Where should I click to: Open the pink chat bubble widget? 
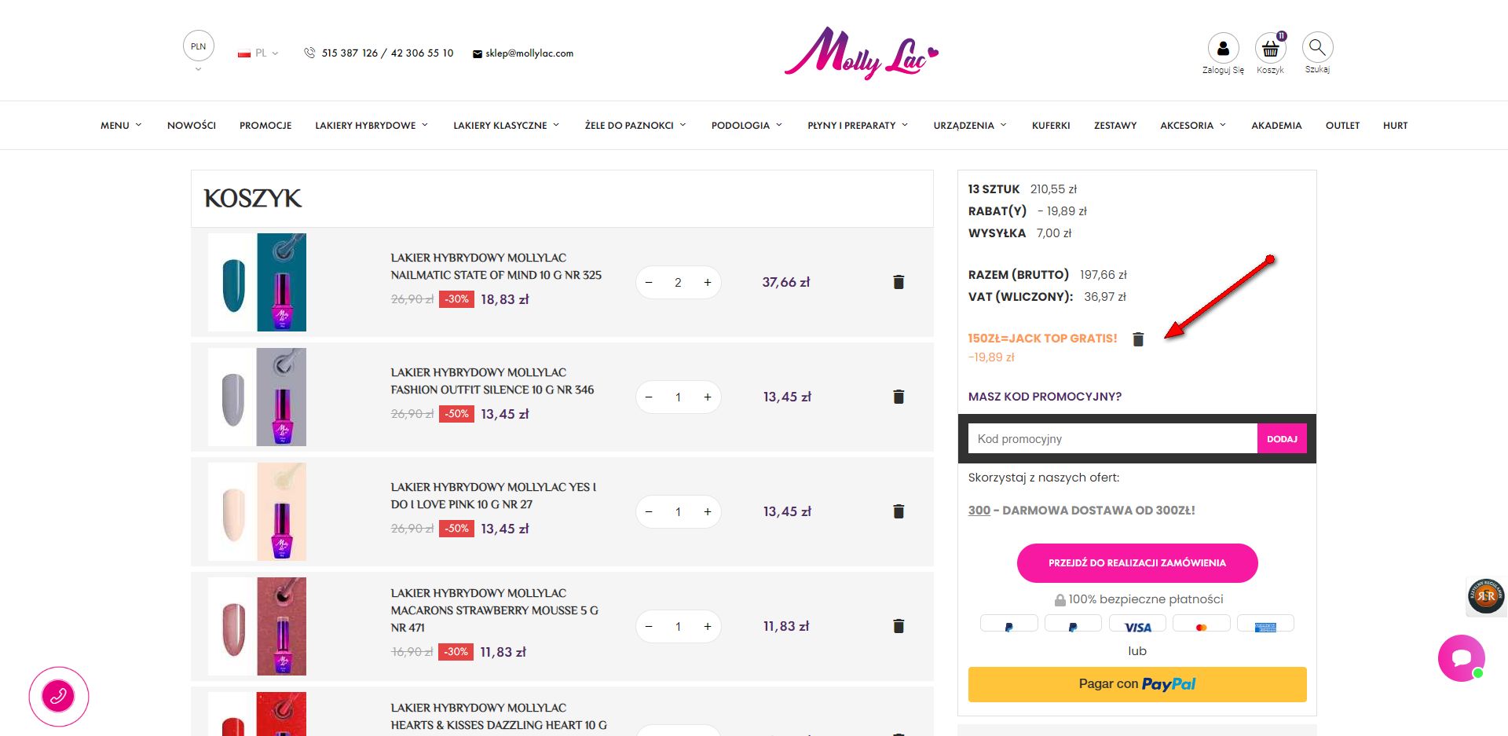click(1461, 657)
